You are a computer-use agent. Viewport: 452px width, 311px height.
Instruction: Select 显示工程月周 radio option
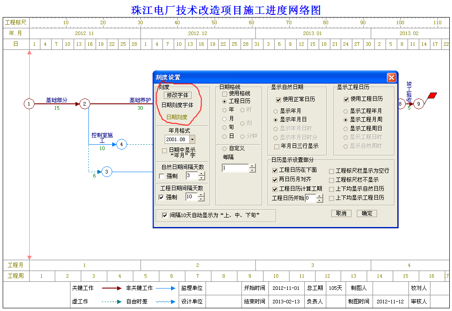point(346,120)
